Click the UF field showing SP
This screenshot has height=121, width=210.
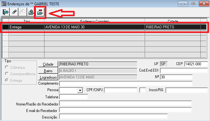pos(164,64)
